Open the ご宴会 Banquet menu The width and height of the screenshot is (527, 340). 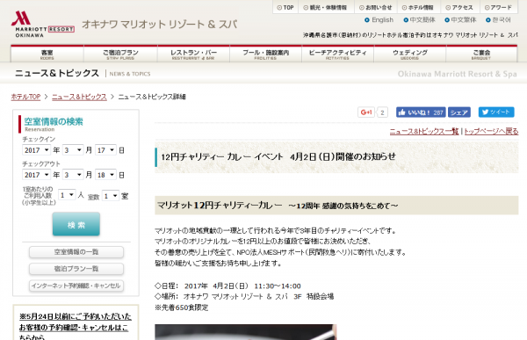[481, 54]
